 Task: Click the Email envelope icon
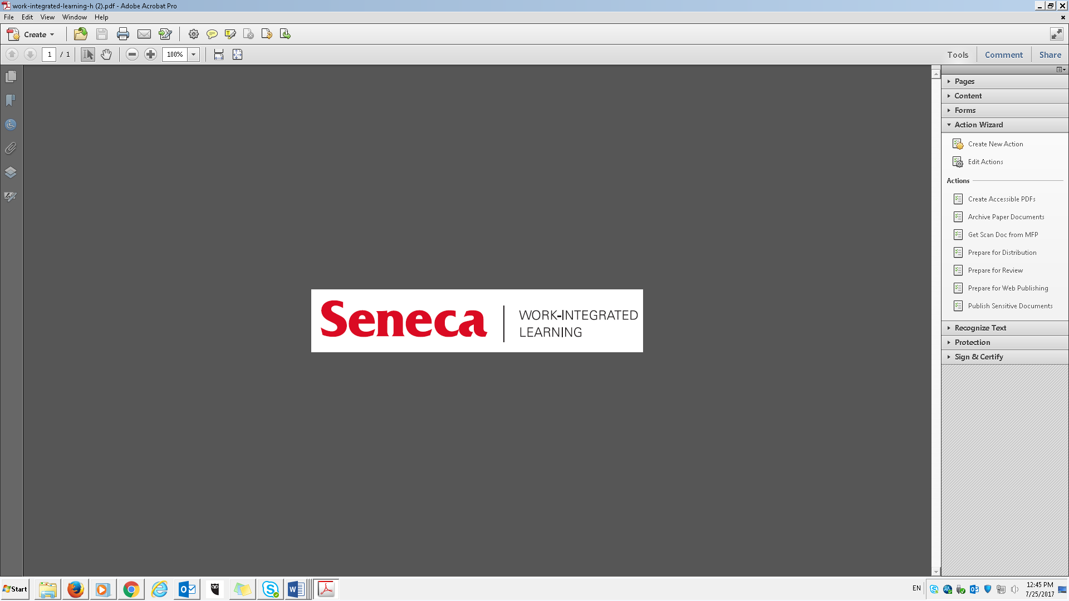click(144, 35)
